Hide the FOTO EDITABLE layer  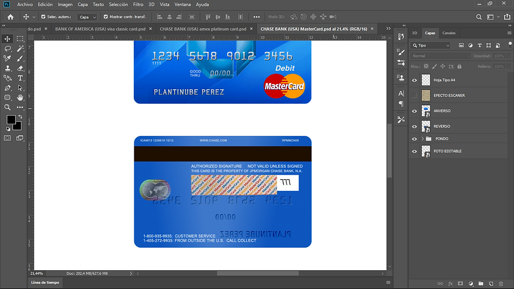[x=414, y=152]
